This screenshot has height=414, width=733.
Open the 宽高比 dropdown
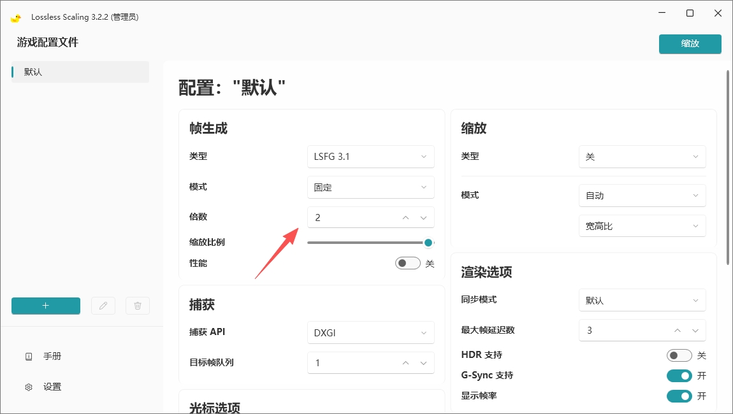pyautogui.click(x=642, y=226)
